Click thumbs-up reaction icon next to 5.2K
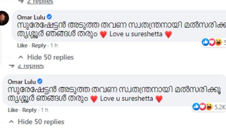 coord(196,107)
